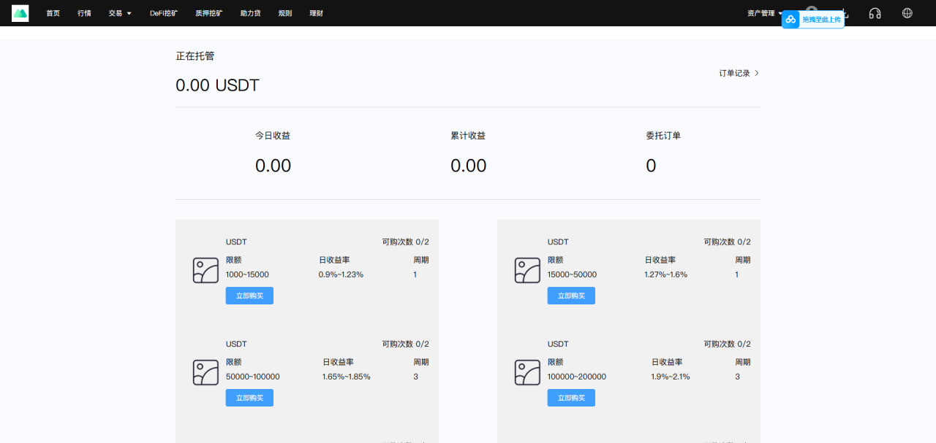Click 可购次数 0/2 on 100000~200000 card
The width and height of the screenshot is (936, 443).
pyautogui.click(x=727, y=344)
